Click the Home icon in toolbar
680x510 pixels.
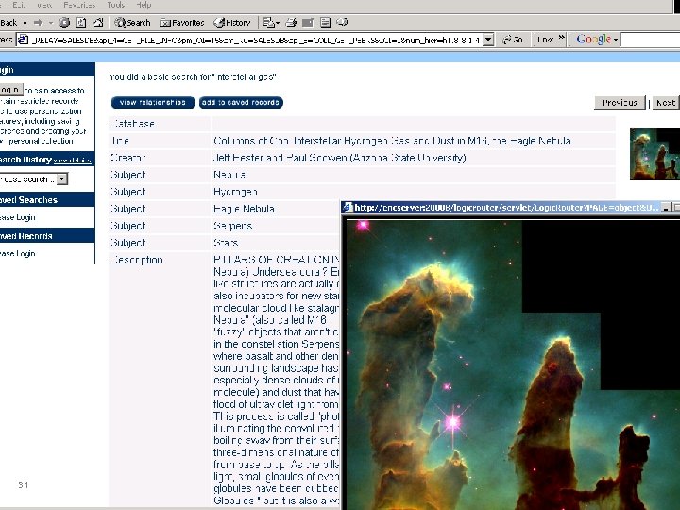click(x=98, y=23)
